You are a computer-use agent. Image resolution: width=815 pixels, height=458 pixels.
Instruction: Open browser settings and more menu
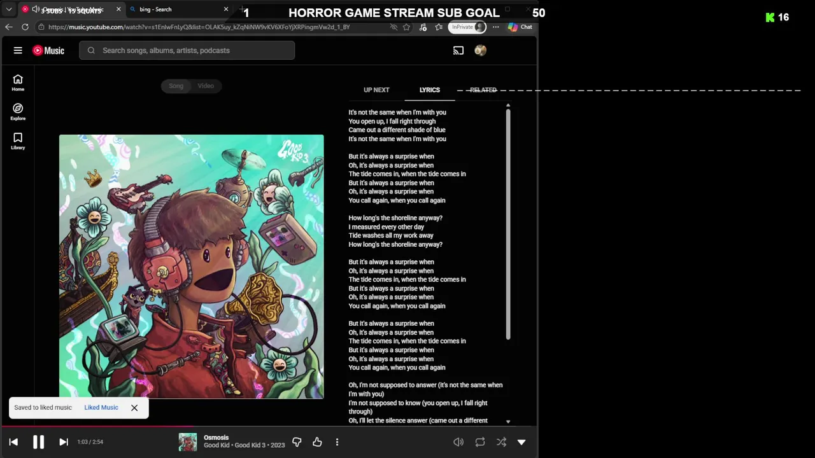click(x=495, y=27)
